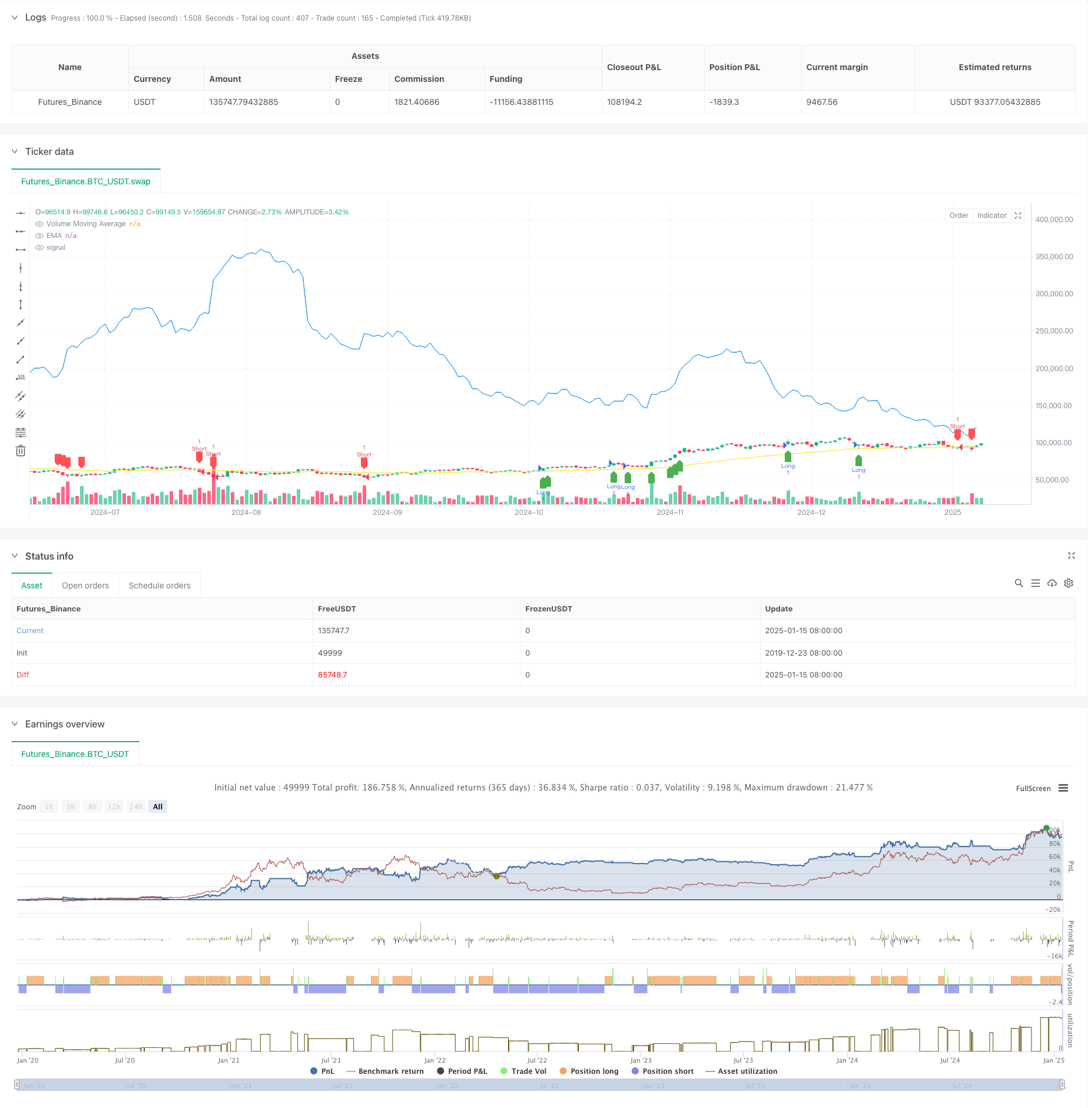Screen dimensions: 1088x1108
Task: Collapse the Logs section
Action: (x=15, y=18)
